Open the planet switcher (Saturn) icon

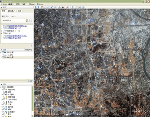(67, 7)
